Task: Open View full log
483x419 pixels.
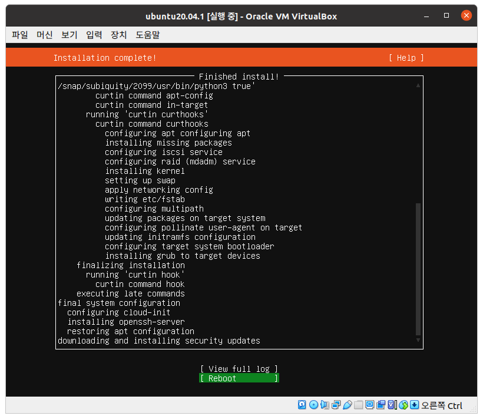Action: tap(239, 369)
